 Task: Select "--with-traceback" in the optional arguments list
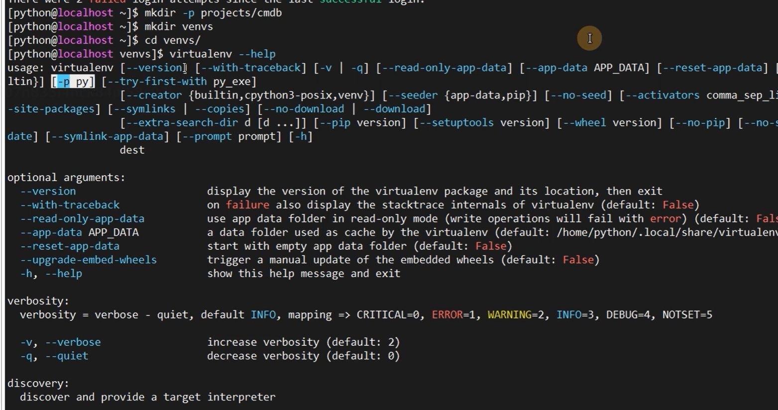pyautogui.click(x=70, y=205)
